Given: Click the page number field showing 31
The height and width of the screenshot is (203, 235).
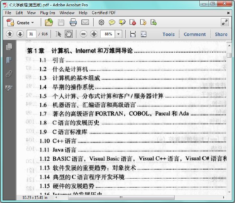Looking at the screenshot, I should tap(31, 34).
